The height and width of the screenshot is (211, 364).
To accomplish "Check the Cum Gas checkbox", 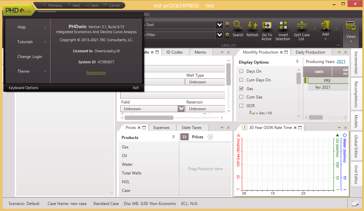I will point(241,97).
